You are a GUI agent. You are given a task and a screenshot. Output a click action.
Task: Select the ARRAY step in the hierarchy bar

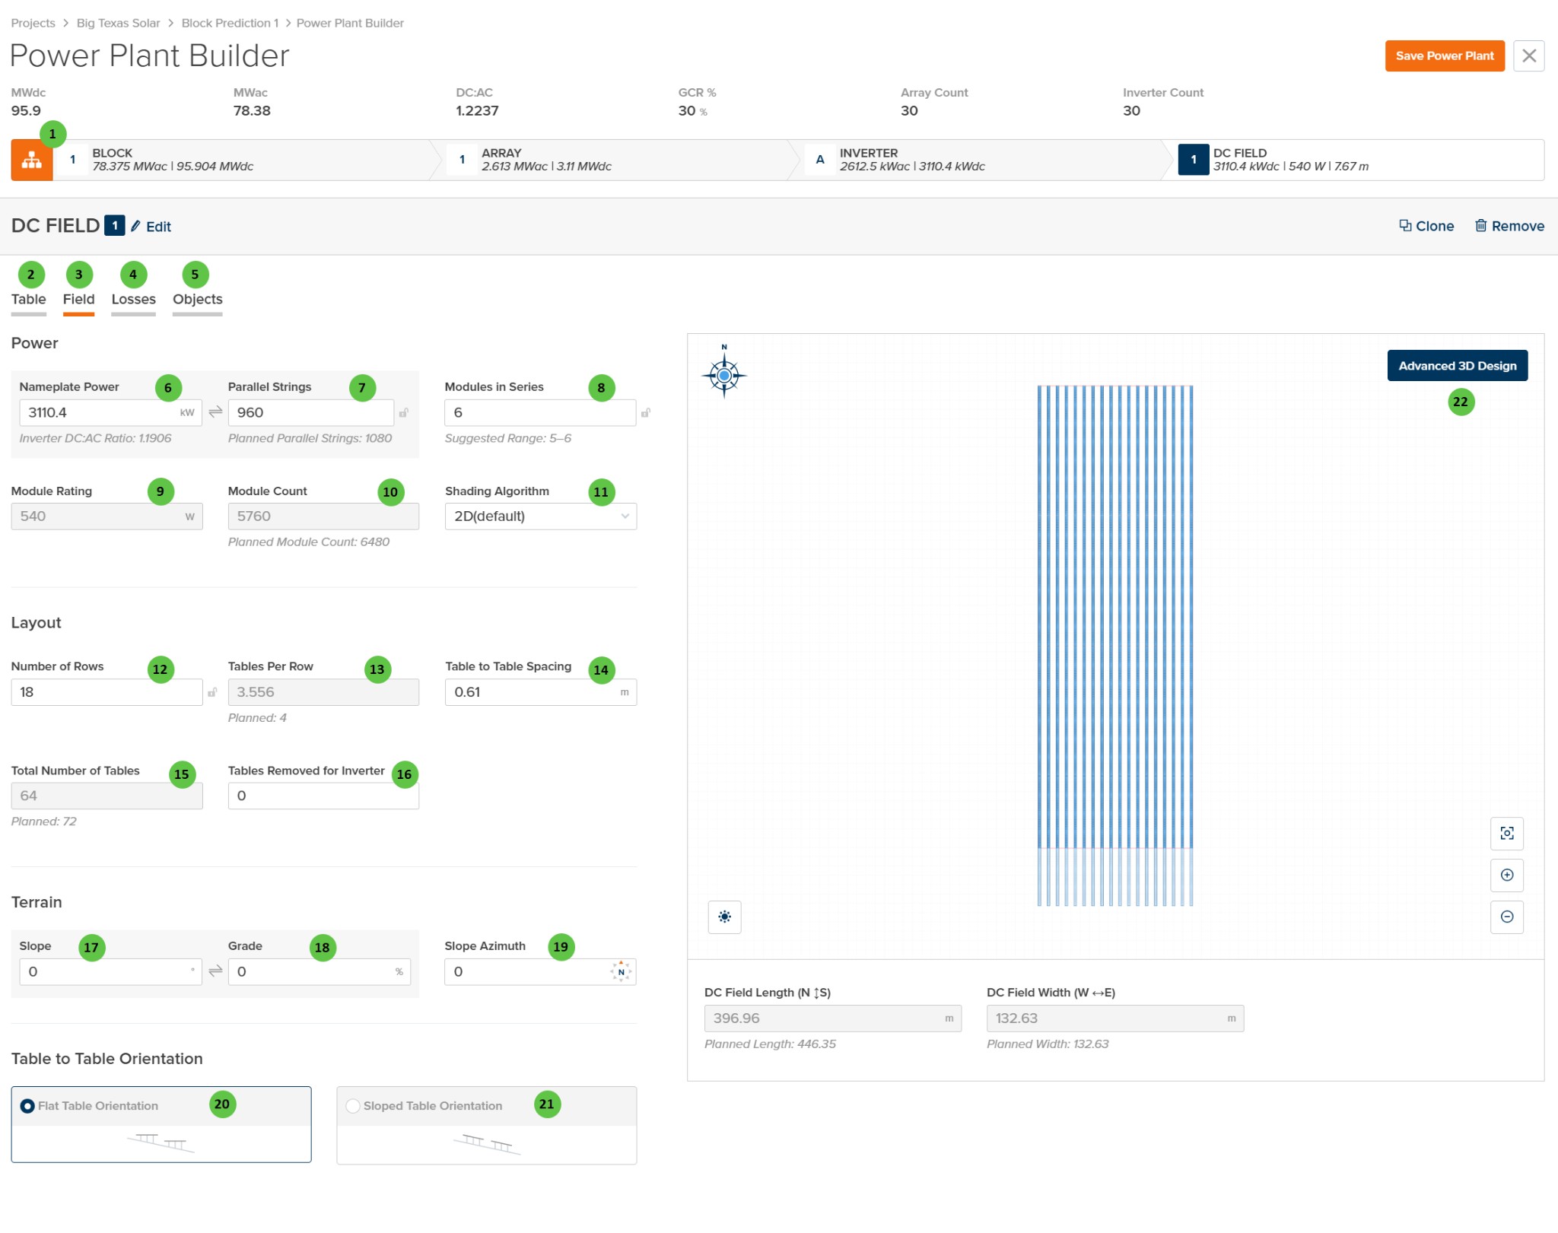[615, 160]
